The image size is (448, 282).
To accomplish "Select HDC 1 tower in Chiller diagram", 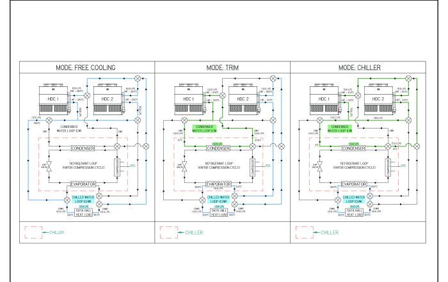I will pos(324,99).
